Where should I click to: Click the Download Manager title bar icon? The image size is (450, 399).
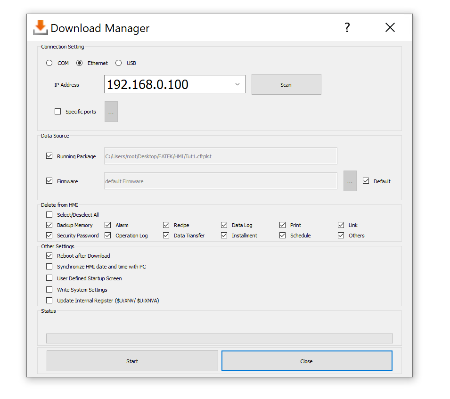41,28
